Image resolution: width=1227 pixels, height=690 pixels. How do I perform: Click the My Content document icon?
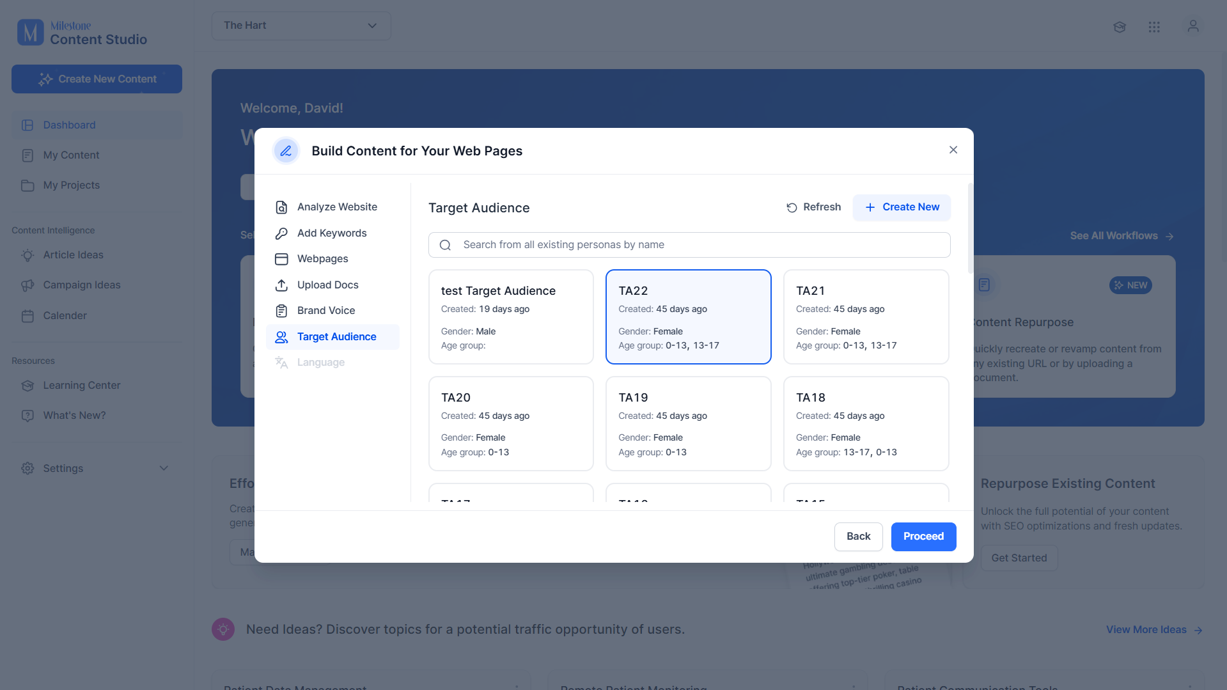pyautogui.click(x=27, y=155)
